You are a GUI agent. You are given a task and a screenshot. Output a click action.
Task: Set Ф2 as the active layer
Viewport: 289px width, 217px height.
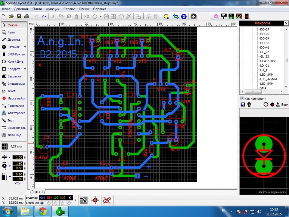56,203
